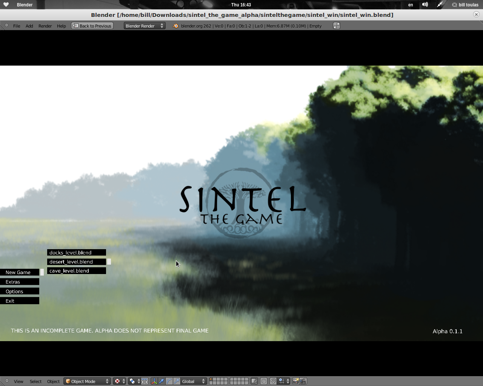The width and height of the screenshot is (483, 386).
Task: Click OpenGL render animation clapper icon
Action: 303,381
